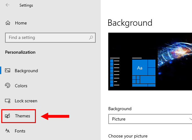The height and width of the screenshot is (140, 192).
Task: Click the magnifier icon in search box
Action: pyautogui.click(x=91, y=38)
